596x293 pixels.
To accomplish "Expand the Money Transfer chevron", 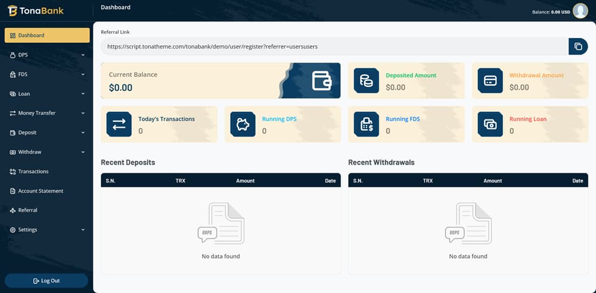I will click(x=83, y=113).
